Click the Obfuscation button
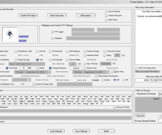This screenshot has height=135, width=162. pyautogui.click(x=86, y=16)
